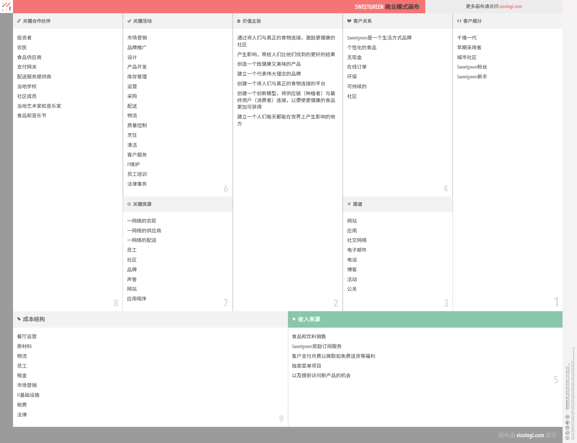Click the SWEETGREEN 商业模式画布 title banner
The height and width of the screenshot is (443, 577).
click(x=387, y=7)
